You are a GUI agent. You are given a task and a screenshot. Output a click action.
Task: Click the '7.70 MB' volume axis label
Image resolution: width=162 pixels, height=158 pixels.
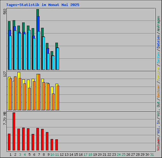(5, 118)
